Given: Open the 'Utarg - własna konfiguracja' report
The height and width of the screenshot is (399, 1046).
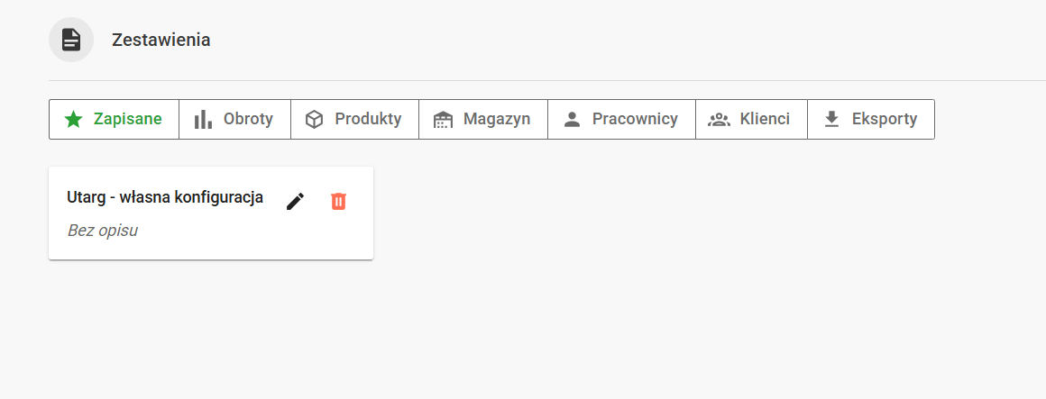Looking at the screenshot, I should click(x=165, y=197).
